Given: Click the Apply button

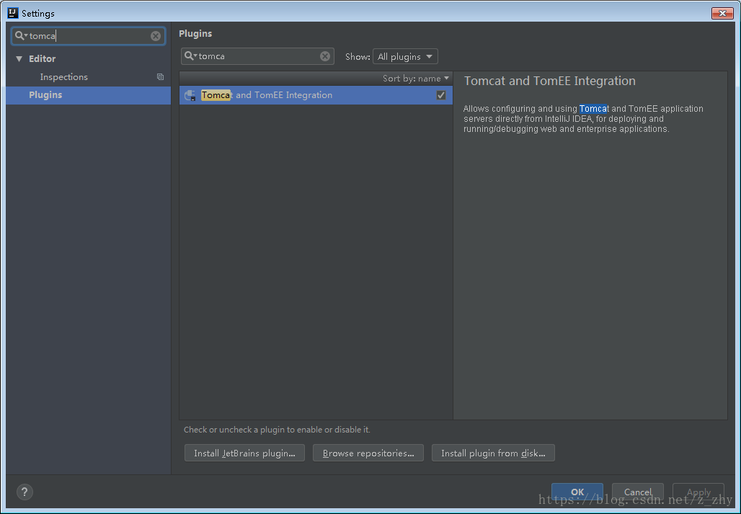Looking at the screenshot, I should (698, 492).
